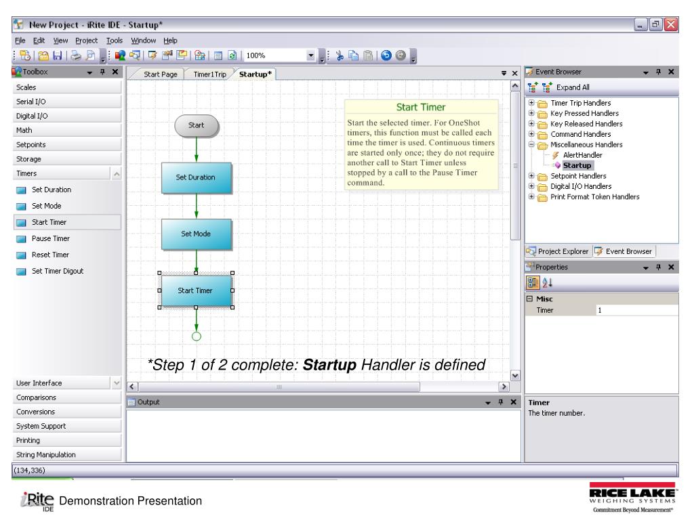Screen dimensions: 694x520
Task: Expand Print Format Token Handlers node
Action: (x=531, y=196)
